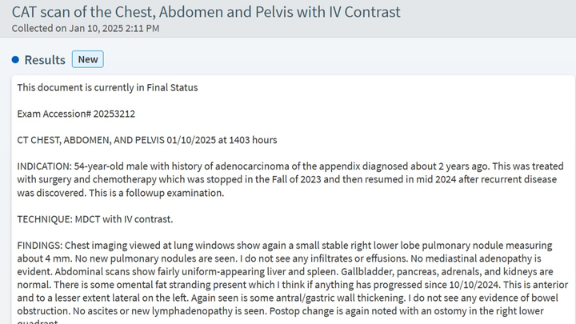The width and height of the screenshot is (576, 324).
Task: Click the blue dot beside Results
Action: pos(15,59)
